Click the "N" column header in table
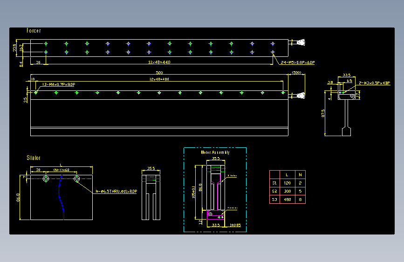Viewport: 404px width, 262px height. pyautogui.click(x=300, y=175)
